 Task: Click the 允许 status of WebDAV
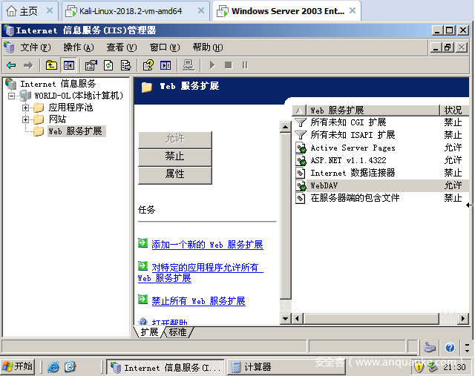pyautogui.click(x=453, y=185)
